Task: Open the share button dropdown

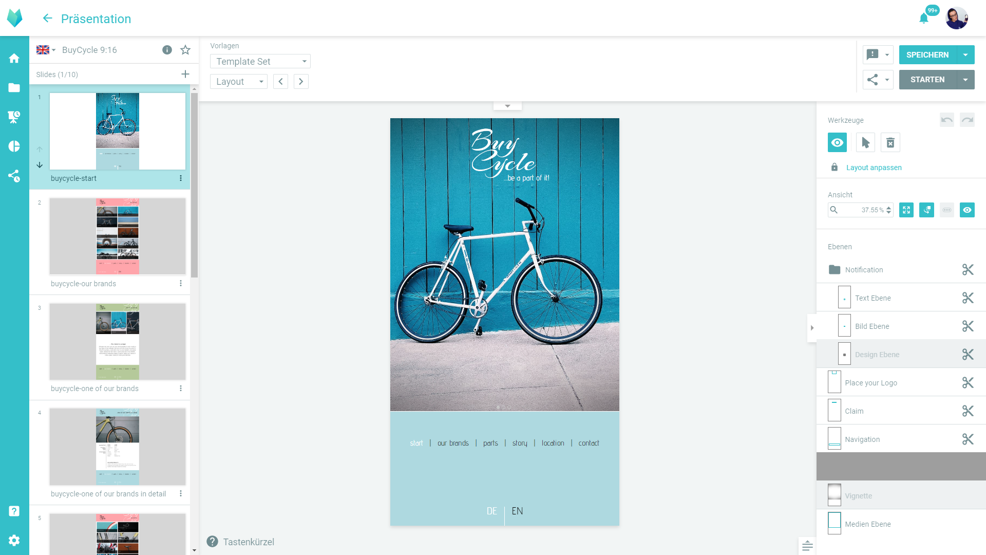Action: point(887,80)
